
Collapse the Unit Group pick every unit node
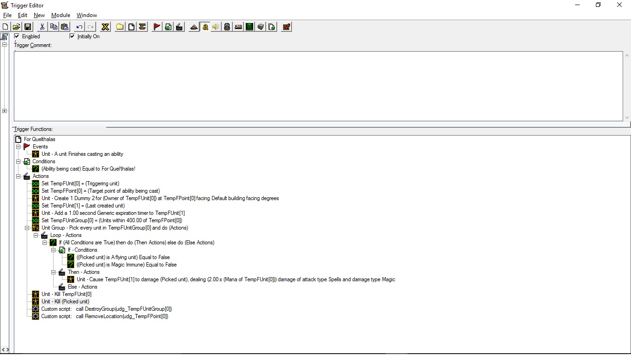coord(27,228)
